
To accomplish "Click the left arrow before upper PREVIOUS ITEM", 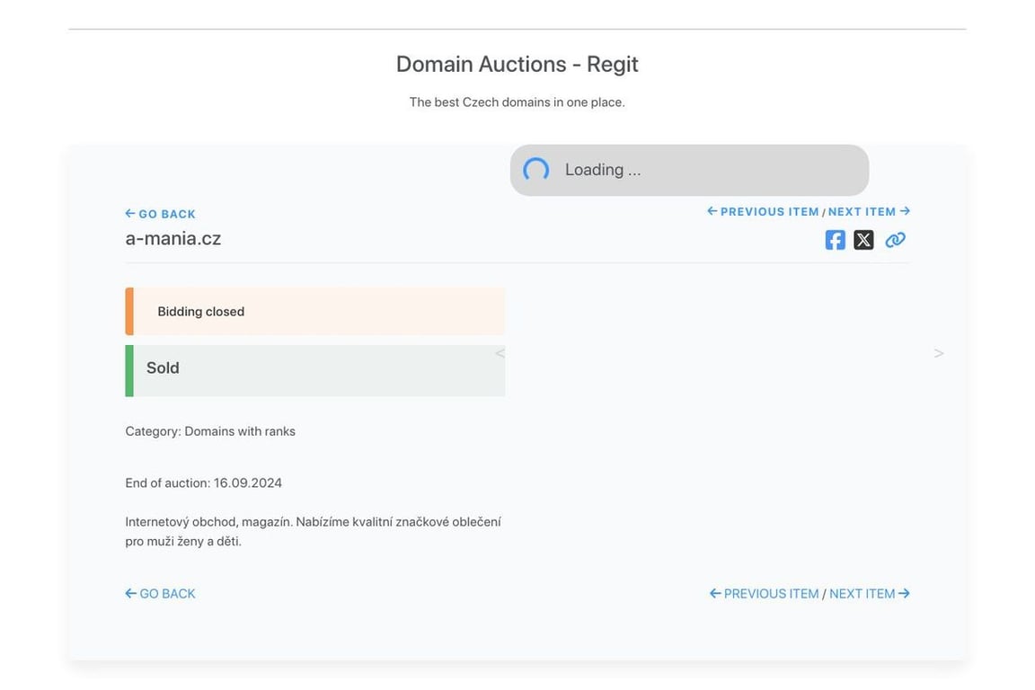I will tap(712, 210).
